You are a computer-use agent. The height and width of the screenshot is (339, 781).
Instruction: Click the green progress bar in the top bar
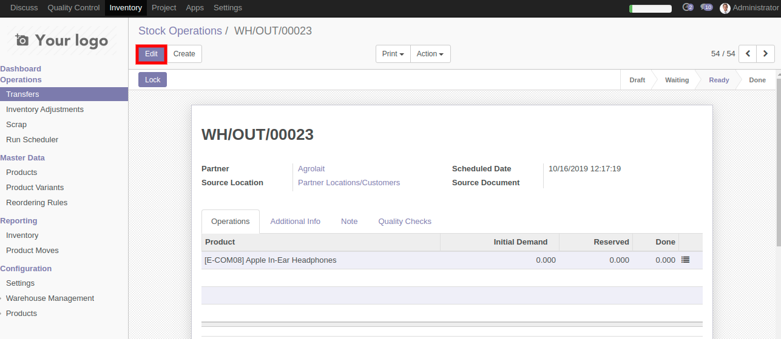650,8
